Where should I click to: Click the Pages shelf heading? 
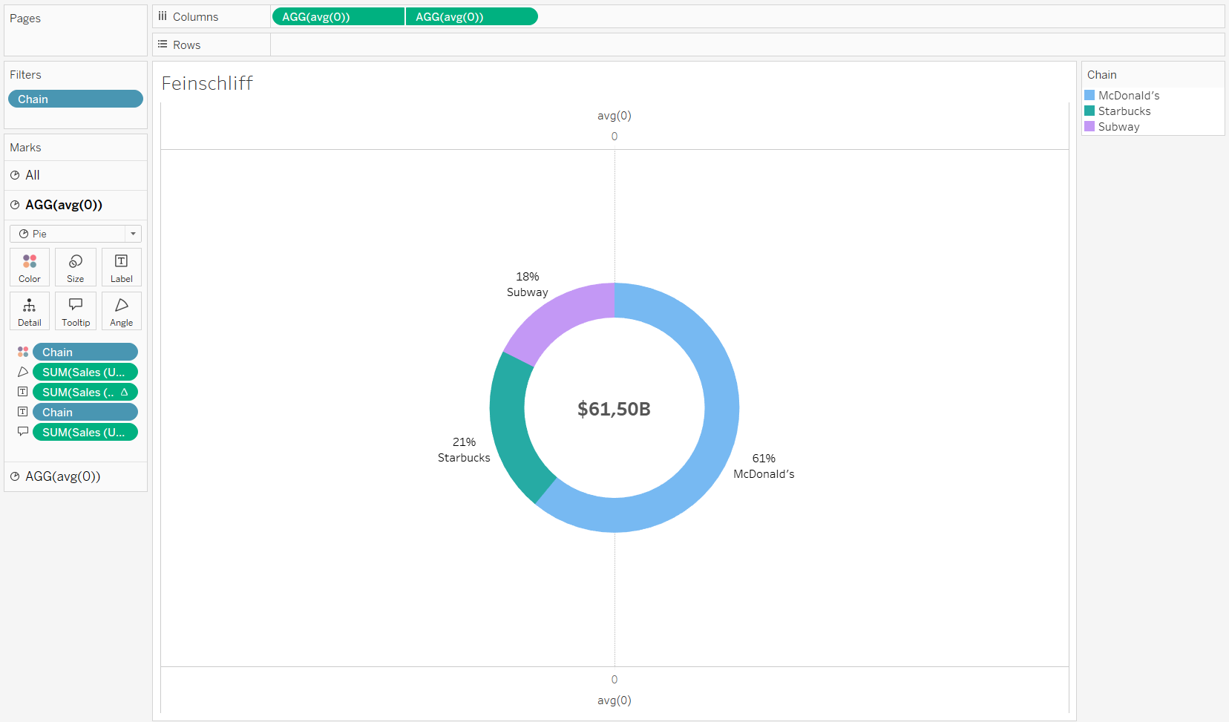[25, 19]
